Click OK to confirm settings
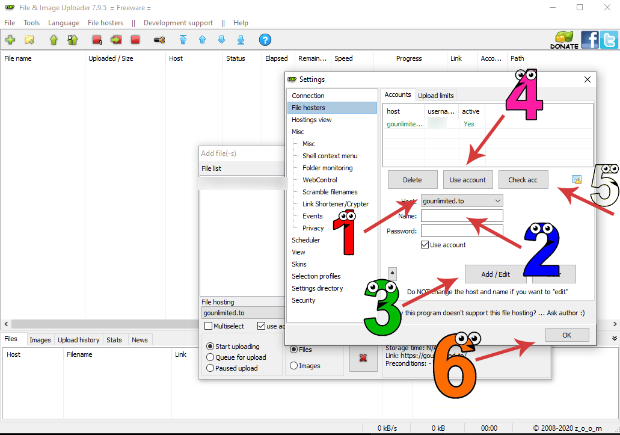 tap(566, 335)
